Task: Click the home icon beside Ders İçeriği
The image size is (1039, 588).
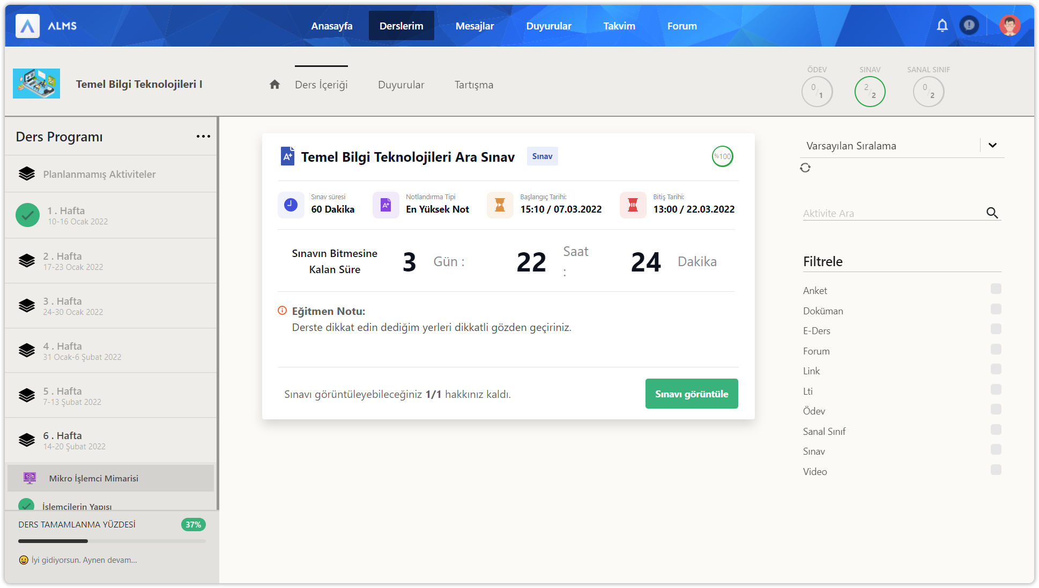Action: [x=274, y=85]
